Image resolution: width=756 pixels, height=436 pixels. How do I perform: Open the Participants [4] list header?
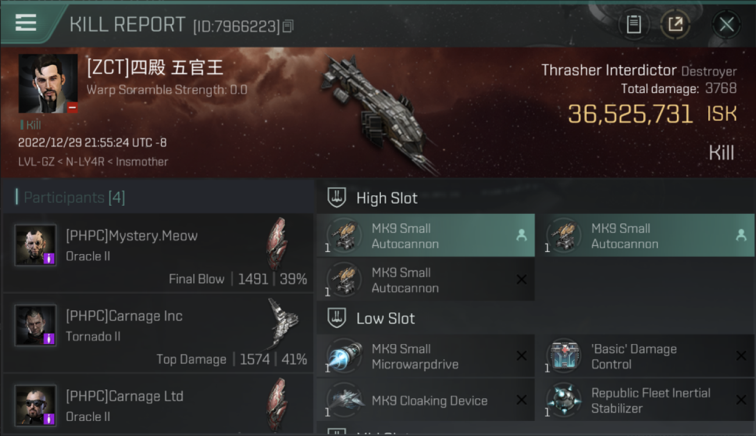74,198
